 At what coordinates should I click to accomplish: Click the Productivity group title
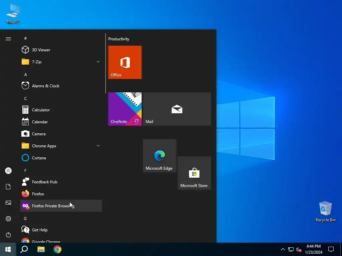click(119, 39)
